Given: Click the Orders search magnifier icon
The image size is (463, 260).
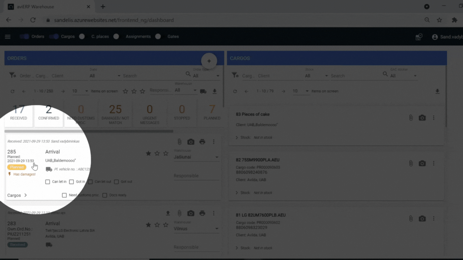Looking at the screenshot, I should point(188,74).
